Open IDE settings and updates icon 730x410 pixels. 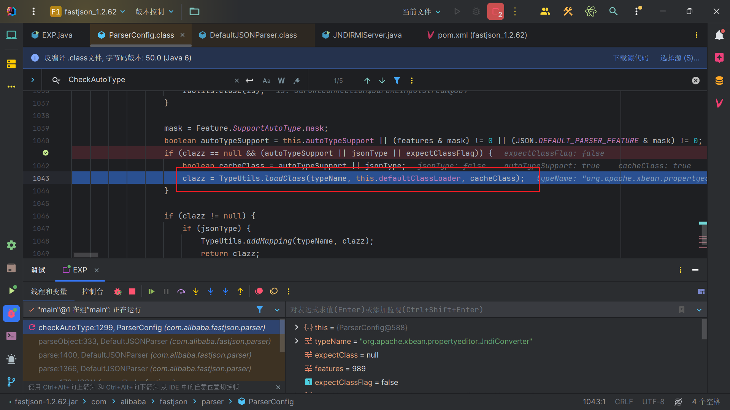pos(637,11)
